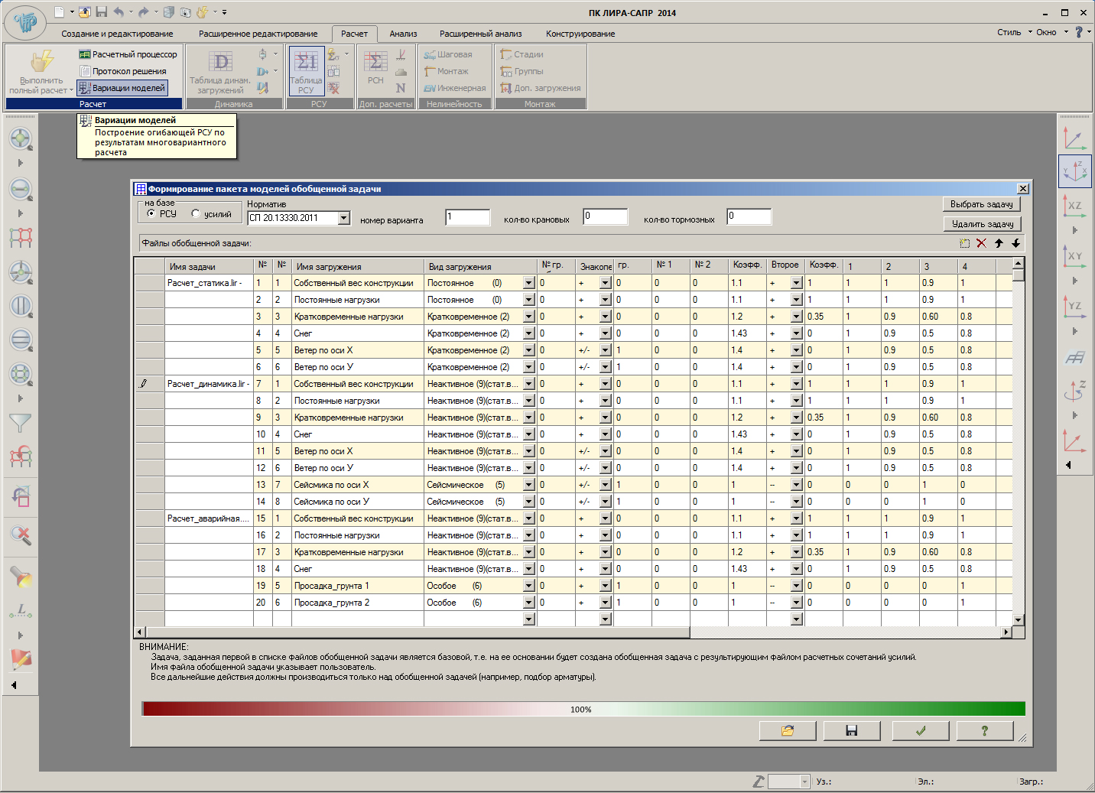
Task: Move row down with the down arrow icon
Action: tap(1015, 243)
